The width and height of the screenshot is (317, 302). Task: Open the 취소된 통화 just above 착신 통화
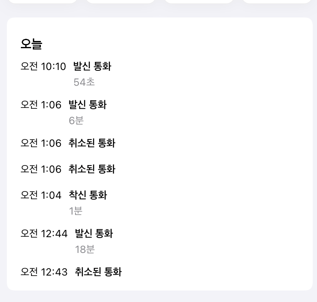[x=92, y=169]
